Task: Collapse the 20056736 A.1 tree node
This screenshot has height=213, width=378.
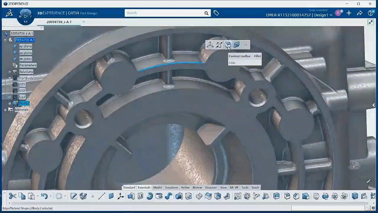Action: coord(5,40)
